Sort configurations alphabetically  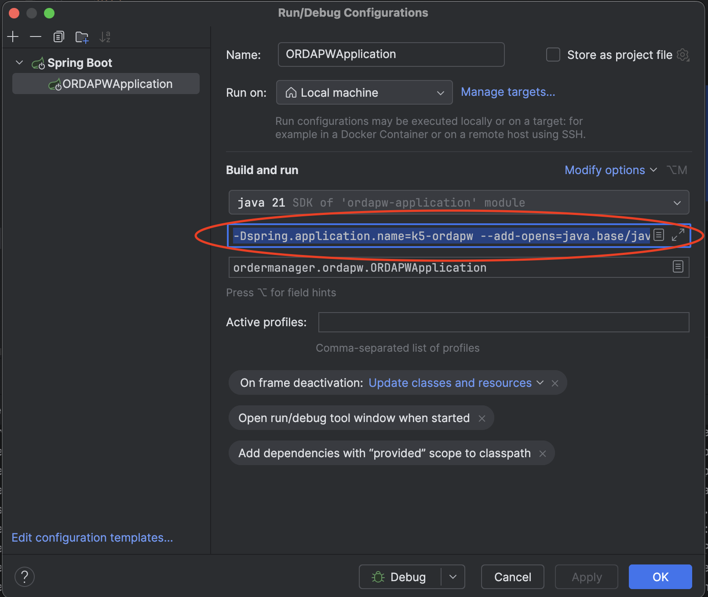pyautogui.click(x=105, y=36)
